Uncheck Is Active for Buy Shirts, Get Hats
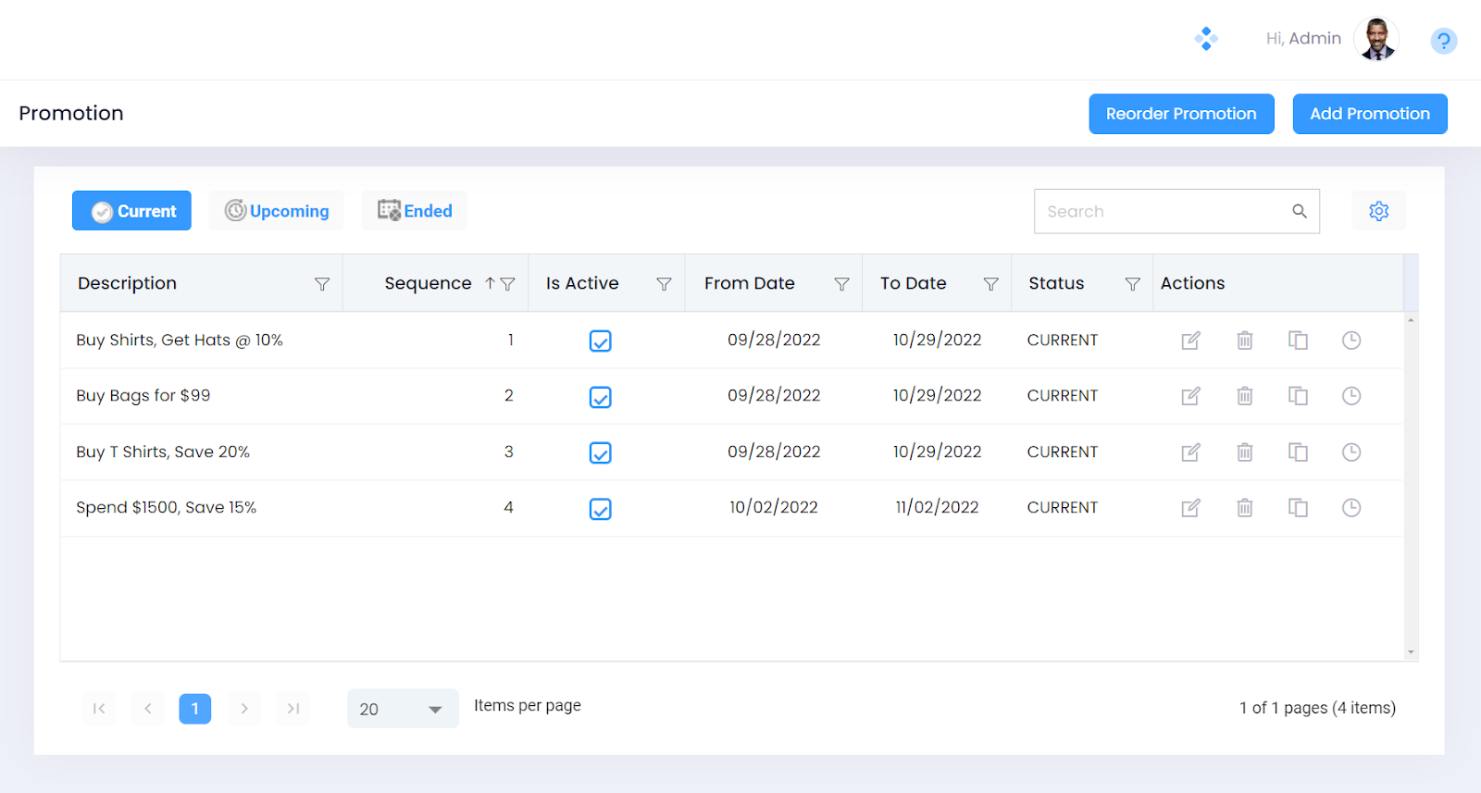 (600, 341)
